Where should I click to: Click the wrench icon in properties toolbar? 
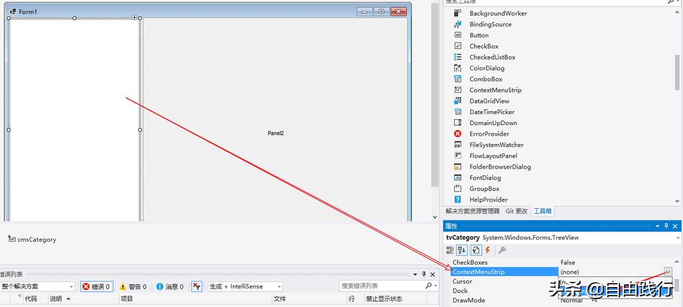click(502, 250)
